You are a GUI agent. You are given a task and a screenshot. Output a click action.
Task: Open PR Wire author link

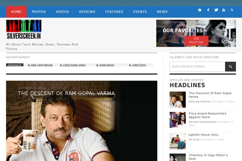tap(194, 140)
